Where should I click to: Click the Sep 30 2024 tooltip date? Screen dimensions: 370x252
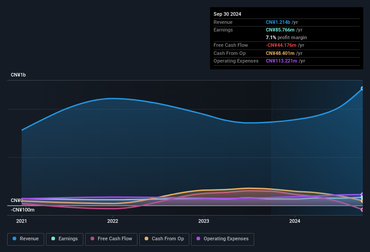[227, 14]
